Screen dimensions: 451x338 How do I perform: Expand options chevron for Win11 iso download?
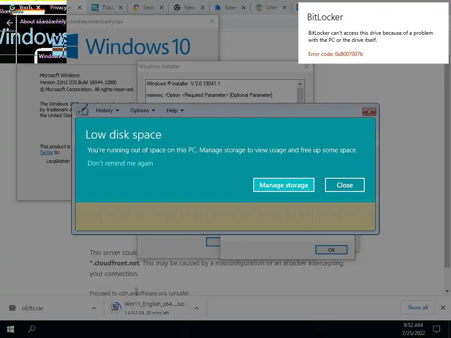coord(196,308)
